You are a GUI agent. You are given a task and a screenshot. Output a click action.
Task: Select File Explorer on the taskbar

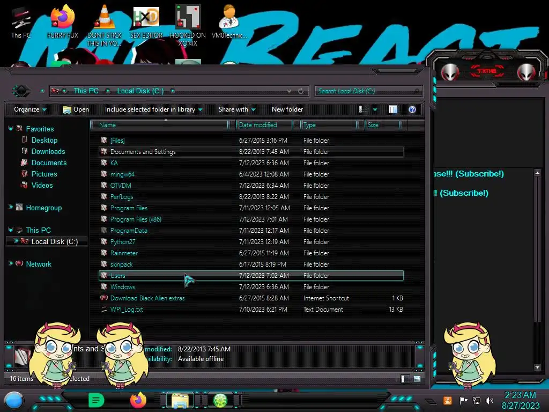(180, 400)
